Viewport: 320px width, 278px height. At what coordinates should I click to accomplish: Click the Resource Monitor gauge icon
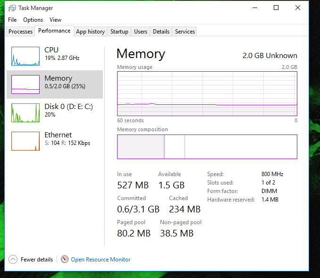[x=64, y=259]
